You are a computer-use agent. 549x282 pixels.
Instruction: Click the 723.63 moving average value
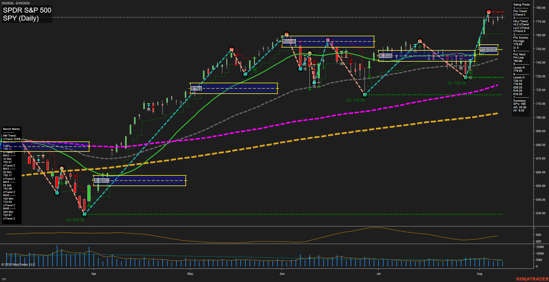pos(7,202)
